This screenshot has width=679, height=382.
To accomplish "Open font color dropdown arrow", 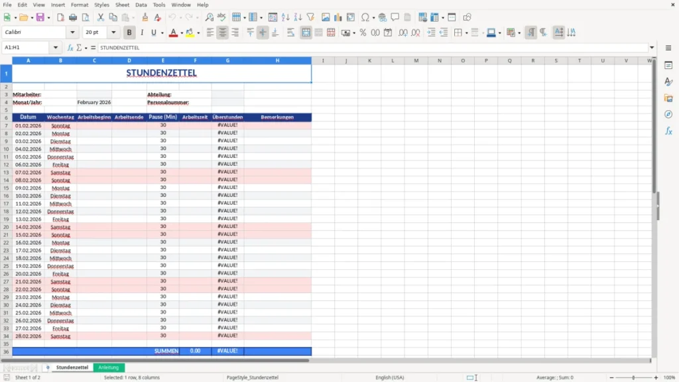I will pyautogui.click(x=182, y=33).
